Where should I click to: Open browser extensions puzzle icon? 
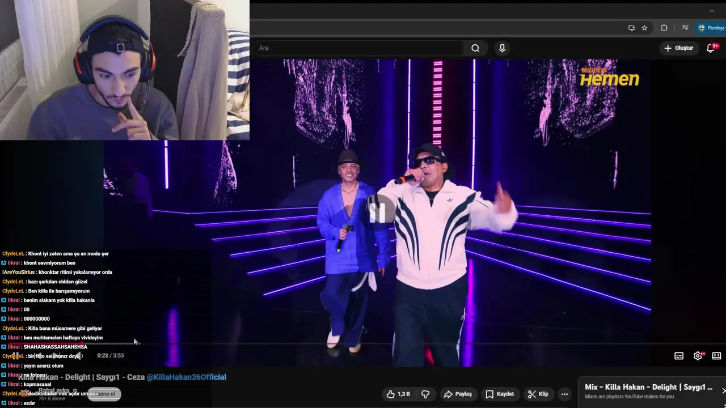tap(664, 28)
